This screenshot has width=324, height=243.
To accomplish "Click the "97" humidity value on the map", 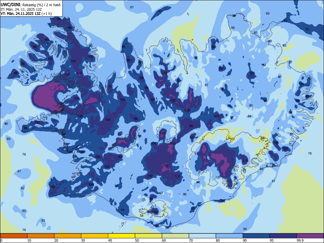I will point(232,117).
